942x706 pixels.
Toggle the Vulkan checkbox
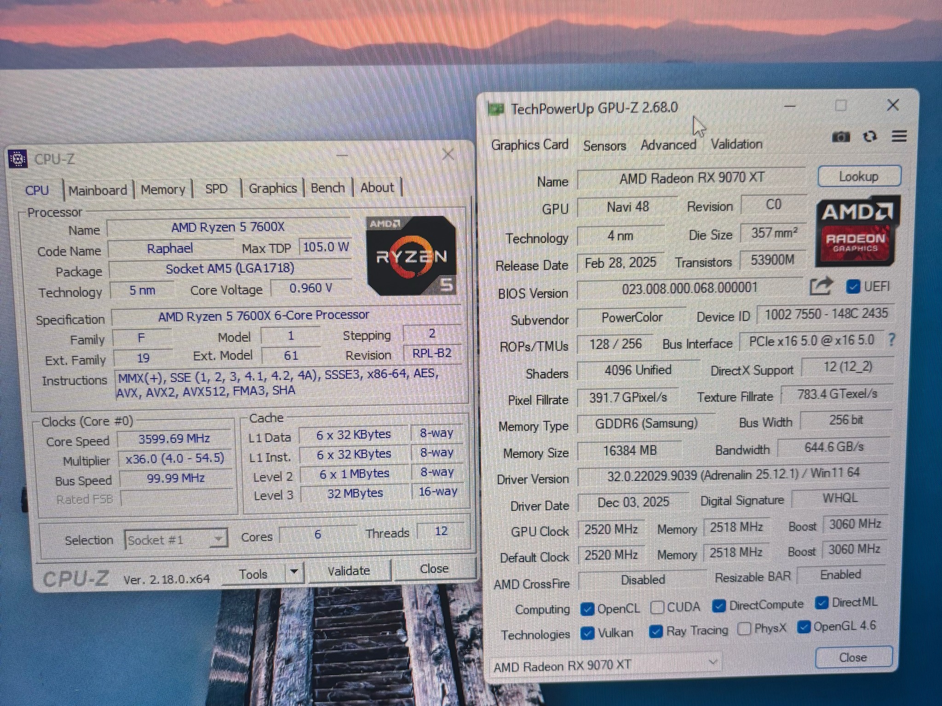click(587, 633)
